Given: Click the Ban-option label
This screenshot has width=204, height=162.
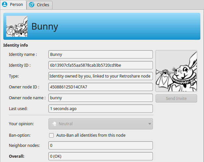Looking at the screenshot, I should 20,135.
